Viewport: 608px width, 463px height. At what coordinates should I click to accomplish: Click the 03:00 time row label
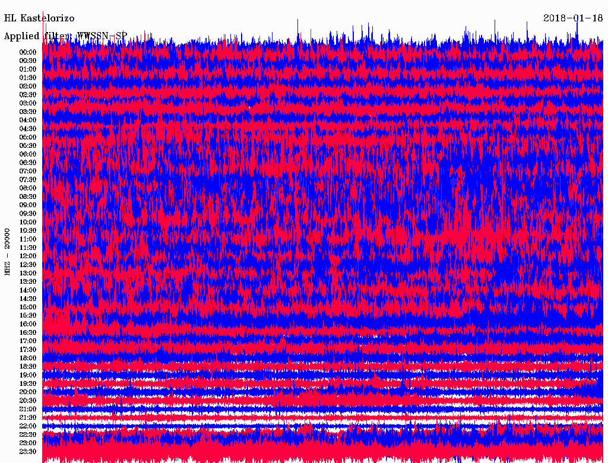pos(28,103)
